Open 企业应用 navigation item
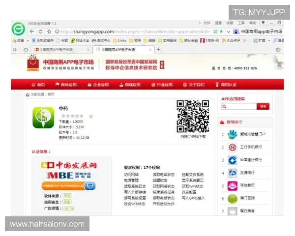The width and height of the screenshot is (295, 236). (98, 85)
